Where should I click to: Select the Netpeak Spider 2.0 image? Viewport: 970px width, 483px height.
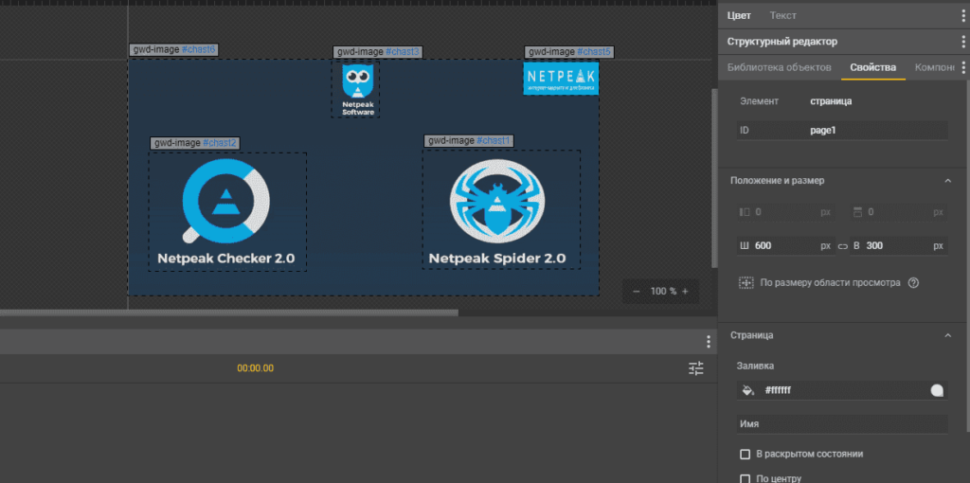tap(497, 210)
